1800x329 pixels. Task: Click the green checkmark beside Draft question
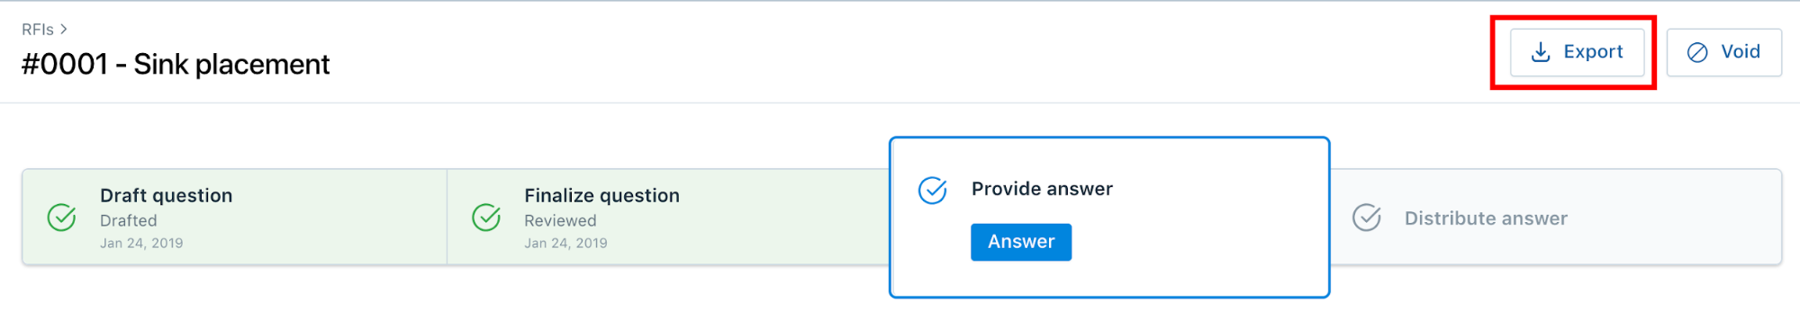(61, 218)
